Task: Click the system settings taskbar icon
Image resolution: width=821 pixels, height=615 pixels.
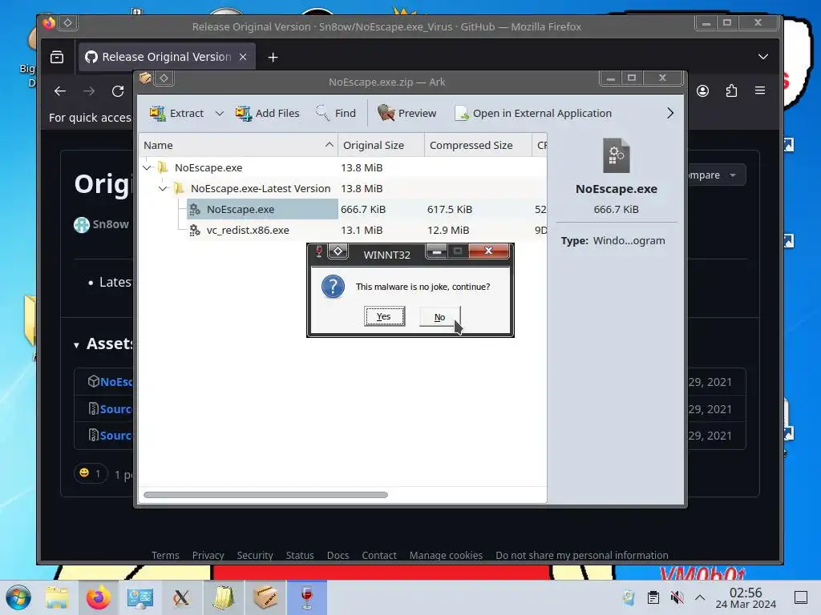Action: click(x=140, y=597)
